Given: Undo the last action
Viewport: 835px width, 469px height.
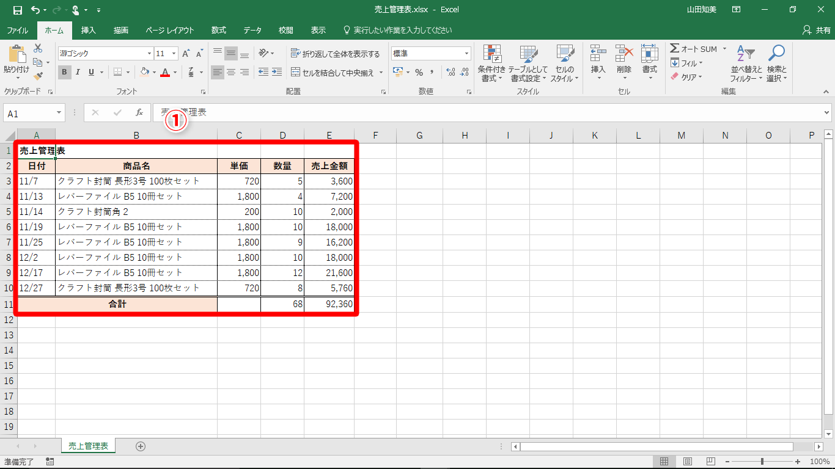Looking at the screenshot, I should click(x=35, y=10).
